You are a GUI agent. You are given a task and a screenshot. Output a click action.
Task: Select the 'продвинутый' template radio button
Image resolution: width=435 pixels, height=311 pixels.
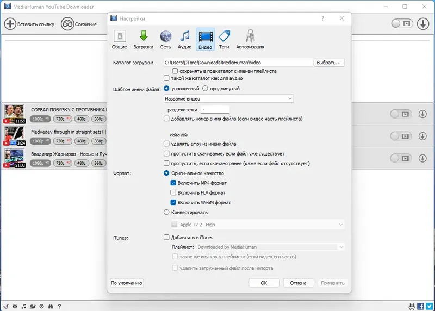(205, 88)
